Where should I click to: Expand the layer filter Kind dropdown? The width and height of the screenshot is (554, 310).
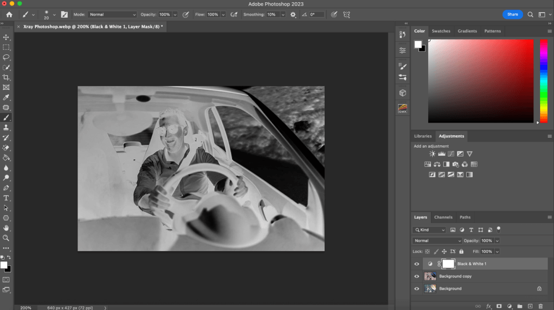coord(430,230)
